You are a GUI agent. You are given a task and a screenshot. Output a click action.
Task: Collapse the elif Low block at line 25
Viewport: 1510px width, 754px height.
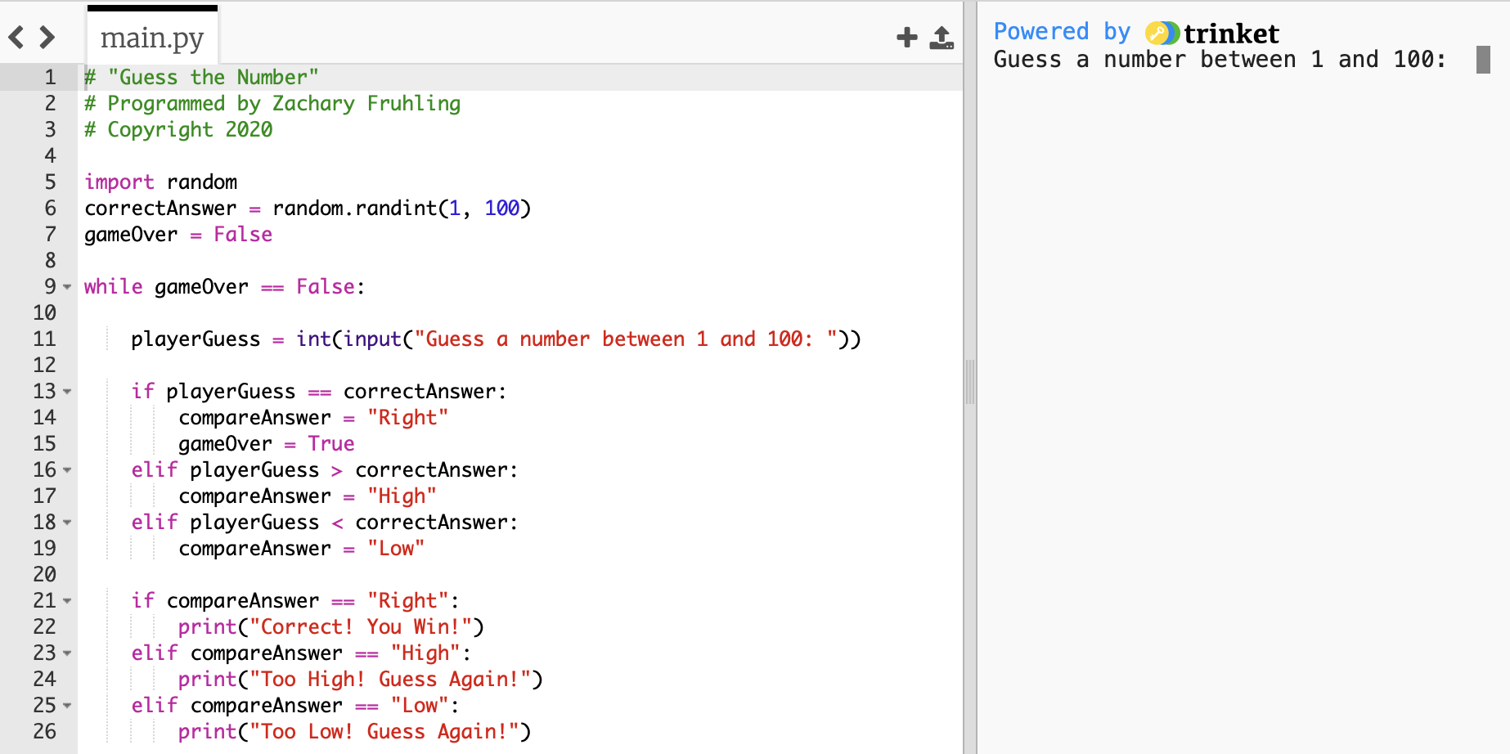click(x=67, y=706)
